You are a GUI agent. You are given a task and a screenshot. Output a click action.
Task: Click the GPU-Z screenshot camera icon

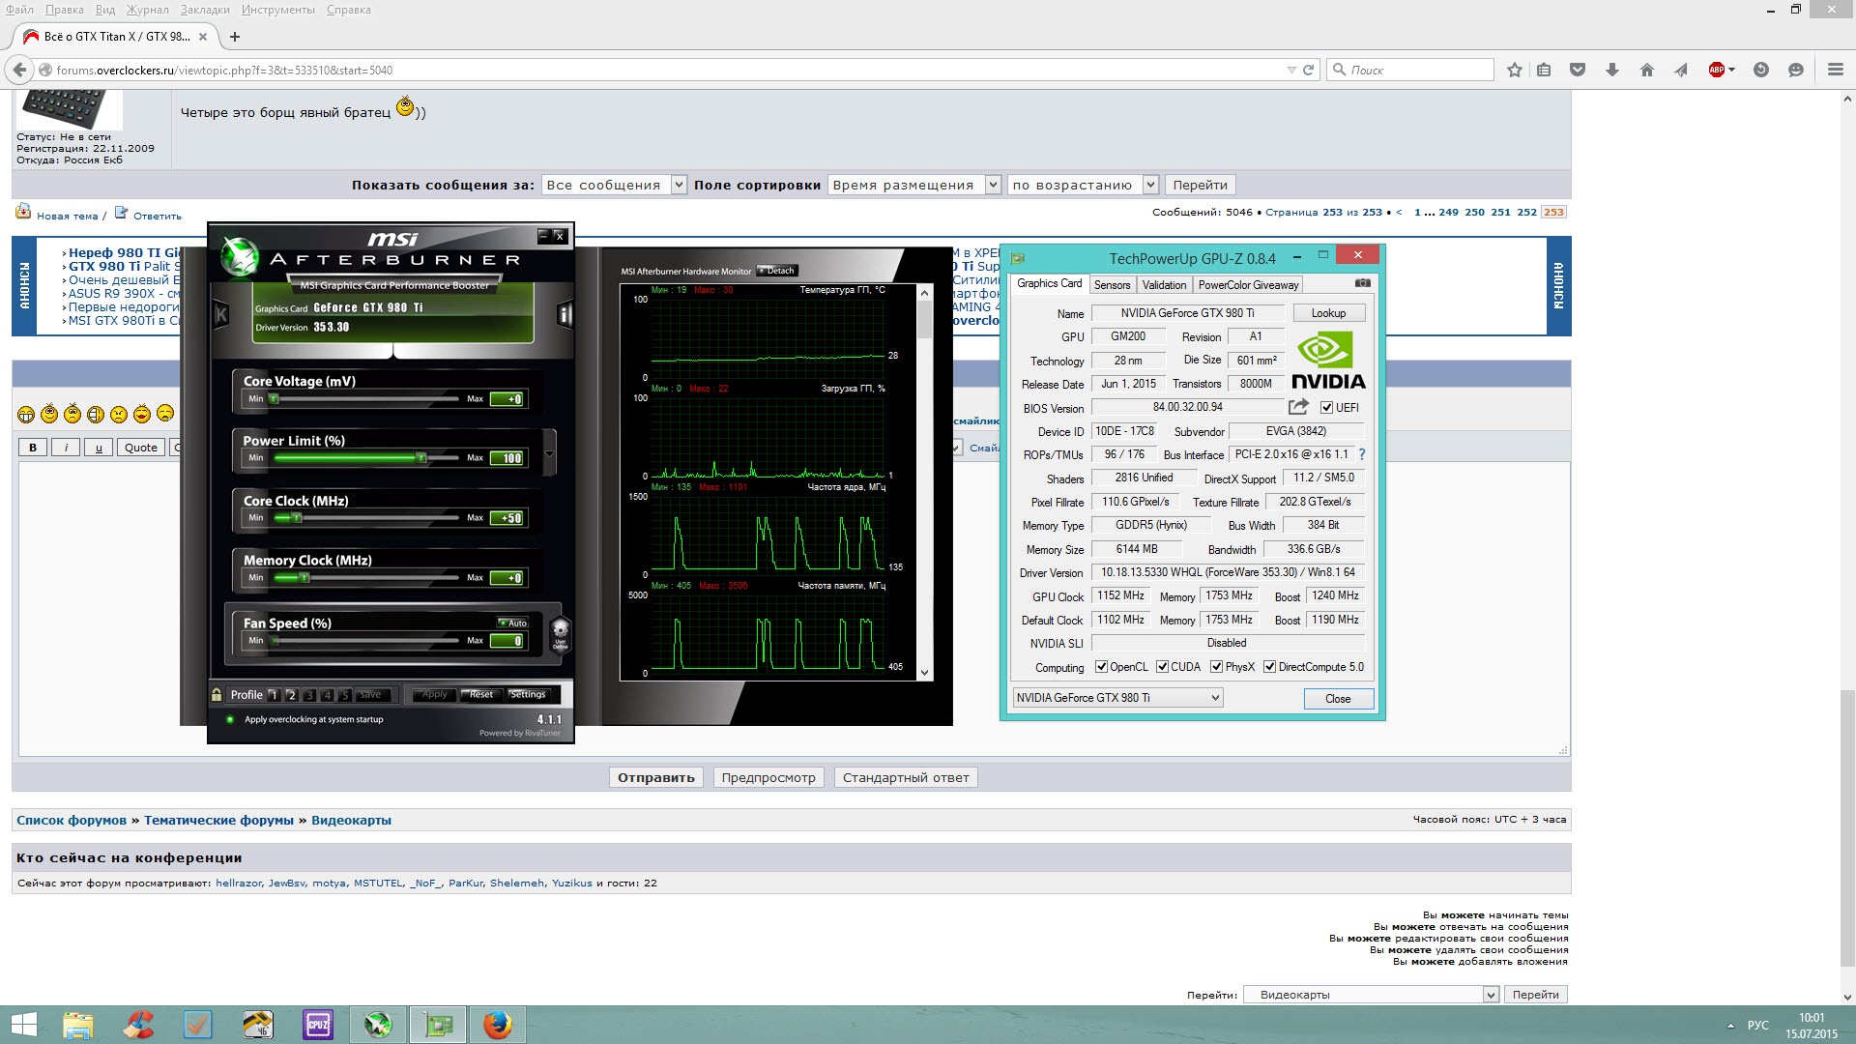click(1362, 283)
